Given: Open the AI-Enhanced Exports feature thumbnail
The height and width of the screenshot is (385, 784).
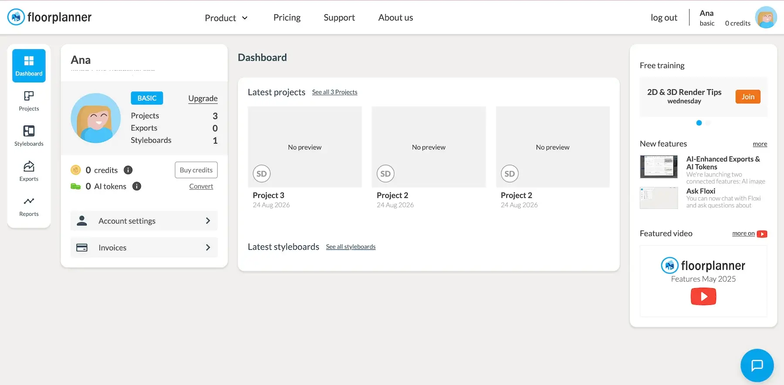Looking at the screenshot, I should click(x=659, y=167).
